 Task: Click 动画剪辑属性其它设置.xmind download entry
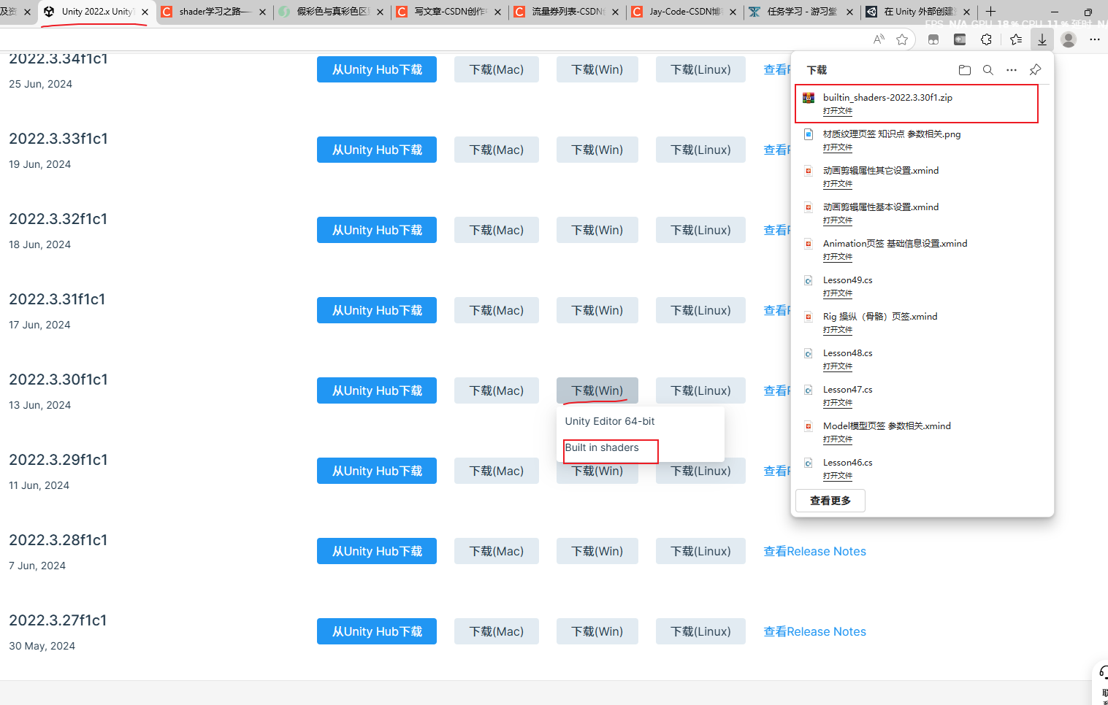(922, 177)
